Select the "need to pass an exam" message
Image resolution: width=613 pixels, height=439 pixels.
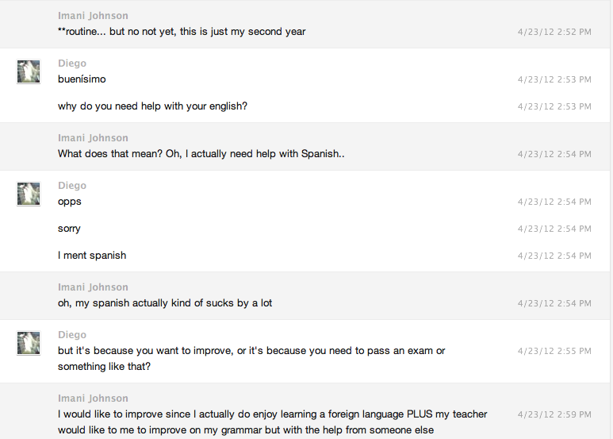251,359
